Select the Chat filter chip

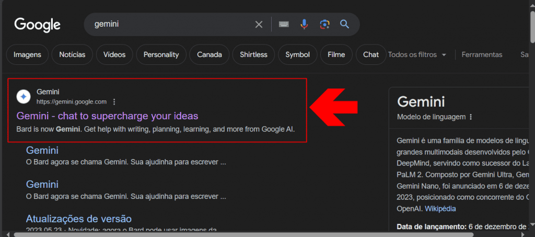[x=371, y=54]
